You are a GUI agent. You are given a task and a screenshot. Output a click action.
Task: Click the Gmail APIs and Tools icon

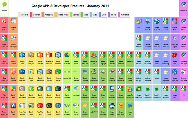pyautogui.click(x=49, y=55)
